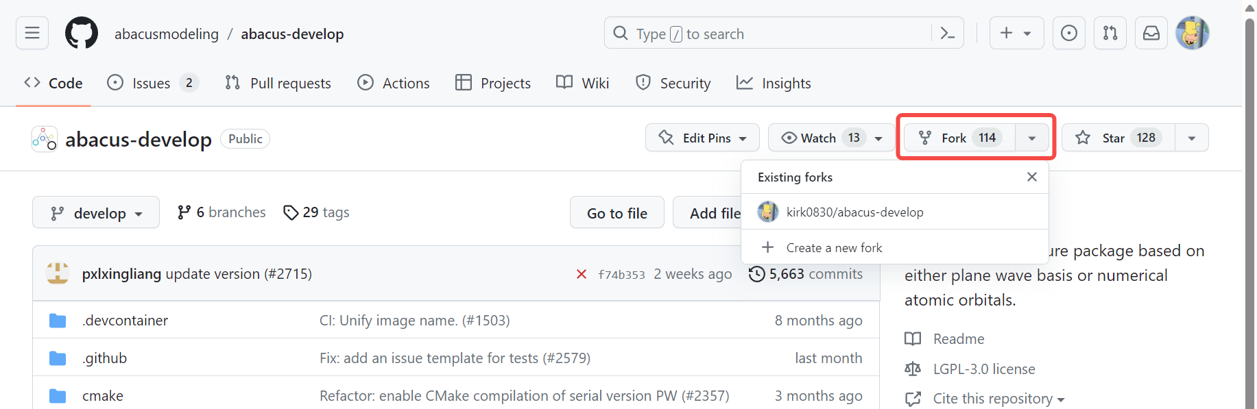Click the user profile avatar
1257x409 pixels.
pyautogui.click(x=1192, y=33)
